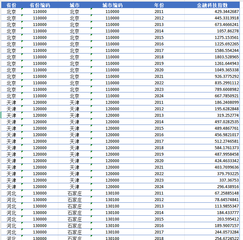Click the cell with value 379.793225

[x=212, y=174]
